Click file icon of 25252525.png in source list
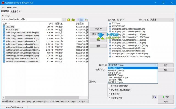 [x=4, y=30]
